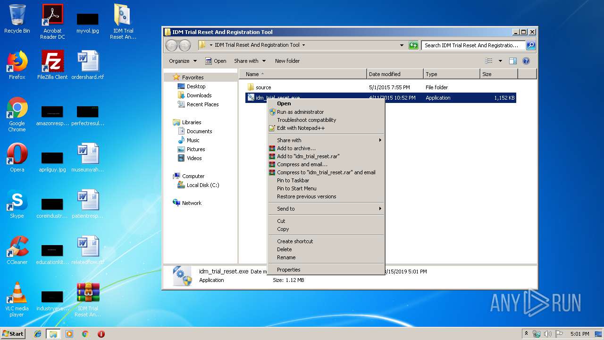604x340 pixels.
Task: Sort by Type column header
Action: tap(452, 74)
